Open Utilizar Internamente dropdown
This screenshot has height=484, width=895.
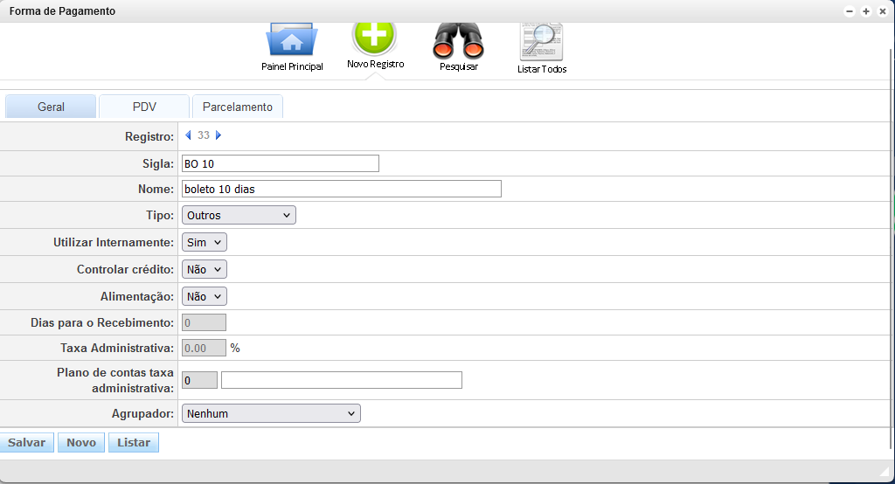(204, 242)
